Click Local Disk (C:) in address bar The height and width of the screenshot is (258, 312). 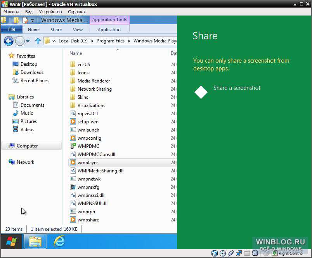pyautogui.click(x=73, y=41)
